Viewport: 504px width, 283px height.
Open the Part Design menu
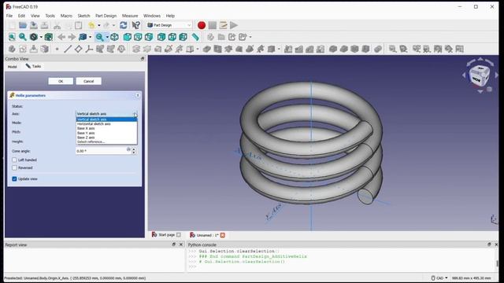coord(106,16)
